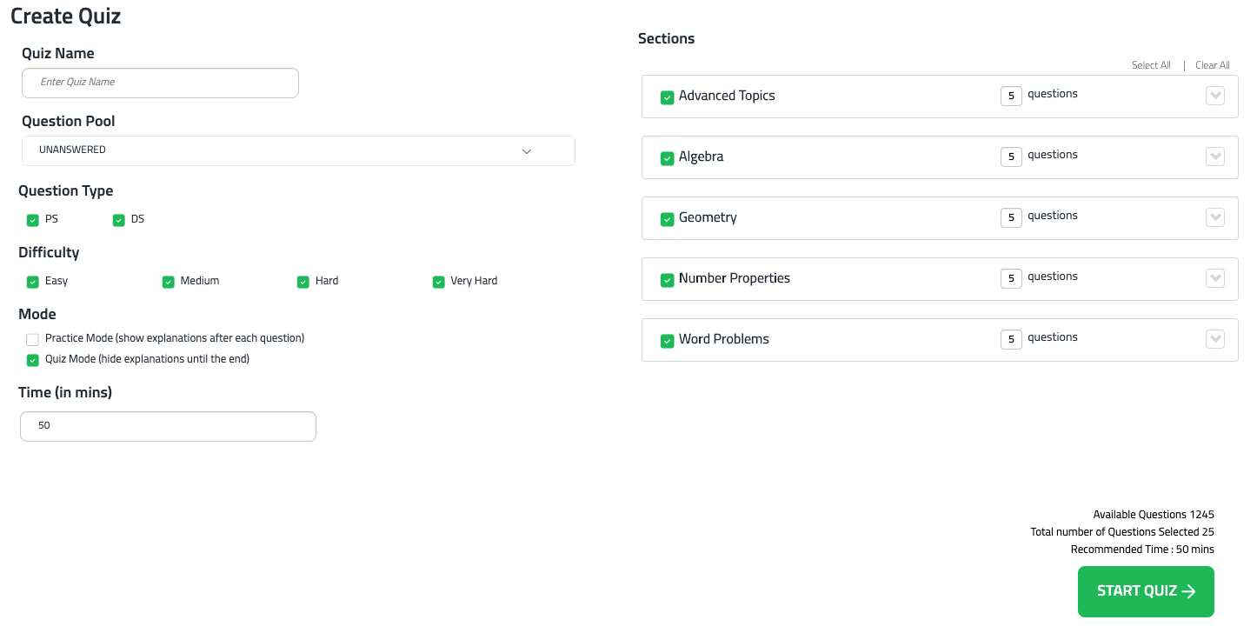Viewport: 1257px width, 633px height.
Task: Uncheck the DS question type checkbox
Action: [119, 220]
